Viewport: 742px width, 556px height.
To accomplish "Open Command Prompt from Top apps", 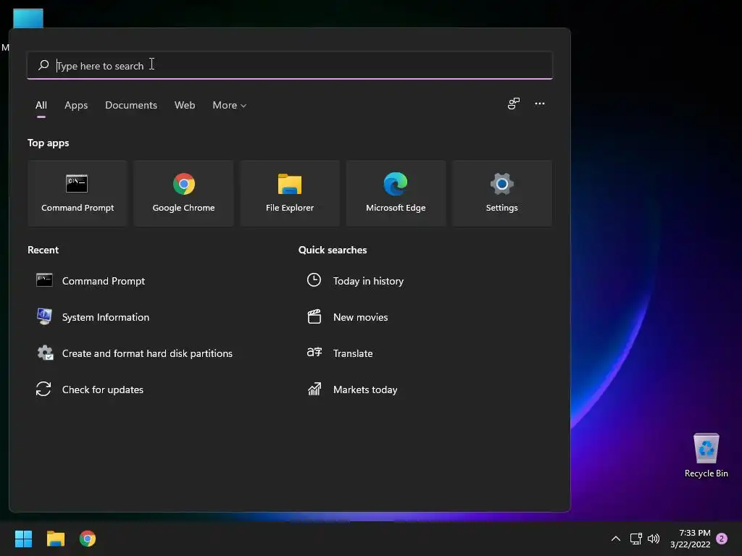I will pos(78,193).
